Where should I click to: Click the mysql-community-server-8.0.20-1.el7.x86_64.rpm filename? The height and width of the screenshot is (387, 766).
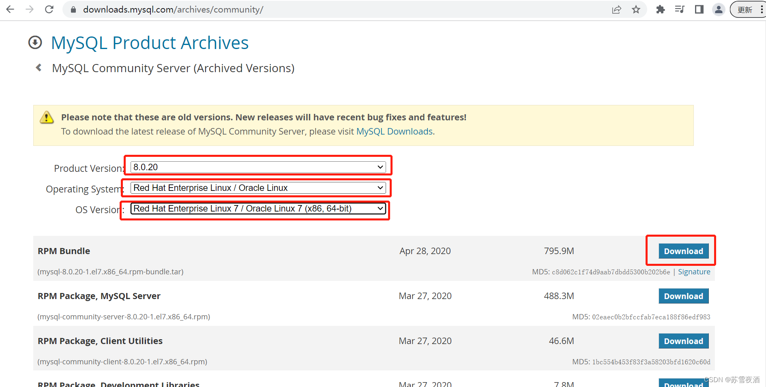coord(124,317)
